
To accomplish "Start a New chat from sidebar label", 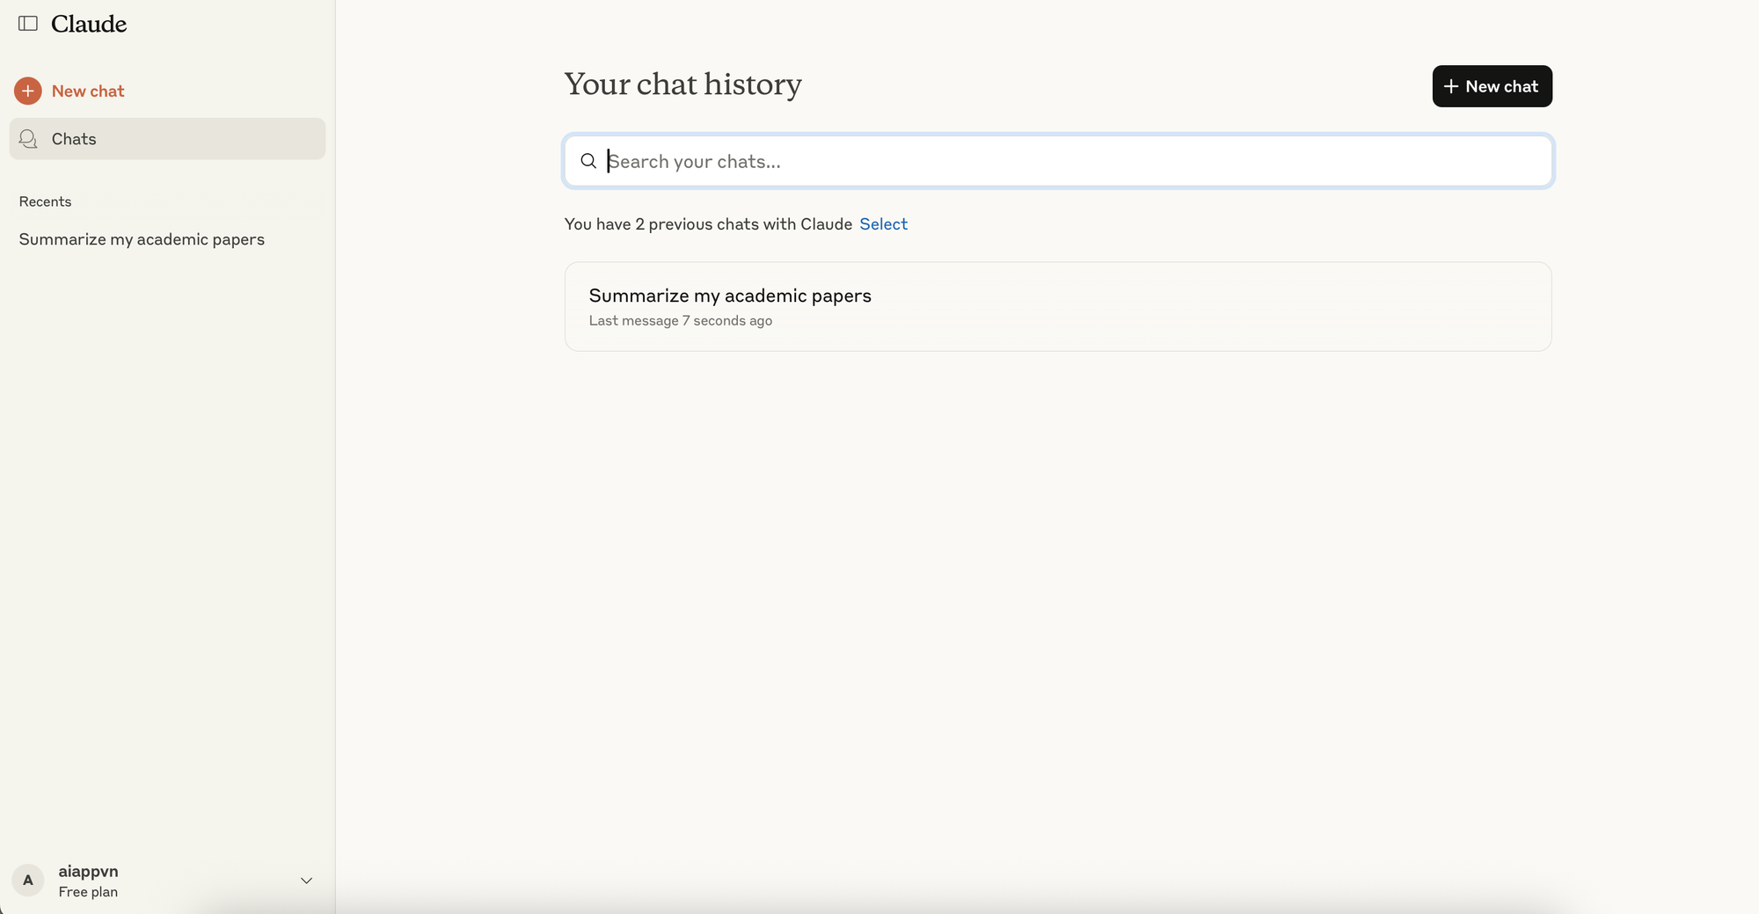I will click(88, 91).
